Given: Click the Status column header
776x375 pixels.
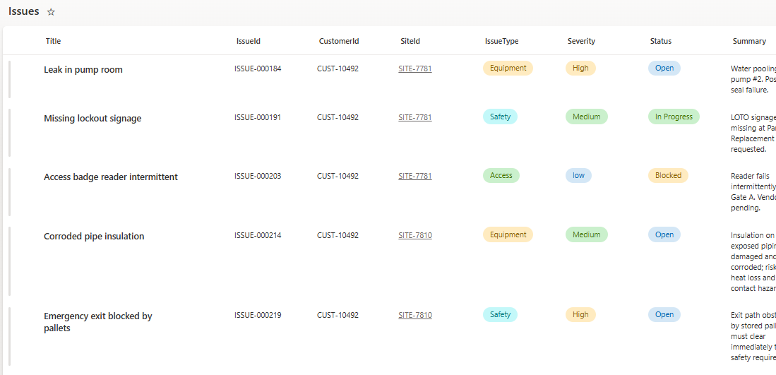Looking at the screenshot, I should point(660,41).
